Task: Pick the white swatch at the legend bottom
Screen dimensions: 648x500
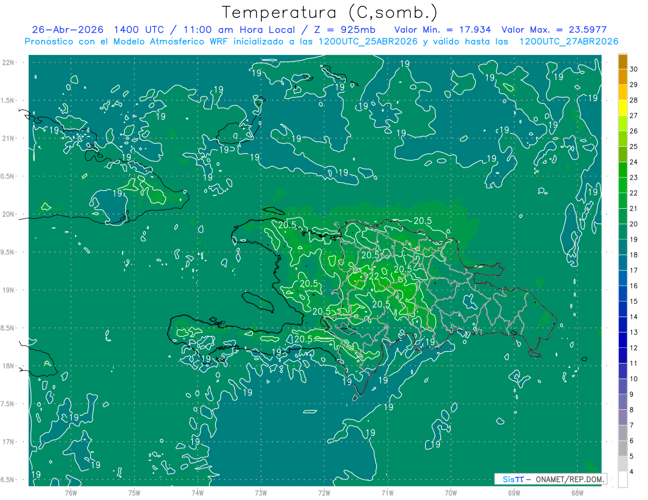Action: pyautogui.click(x=623, y=480)
